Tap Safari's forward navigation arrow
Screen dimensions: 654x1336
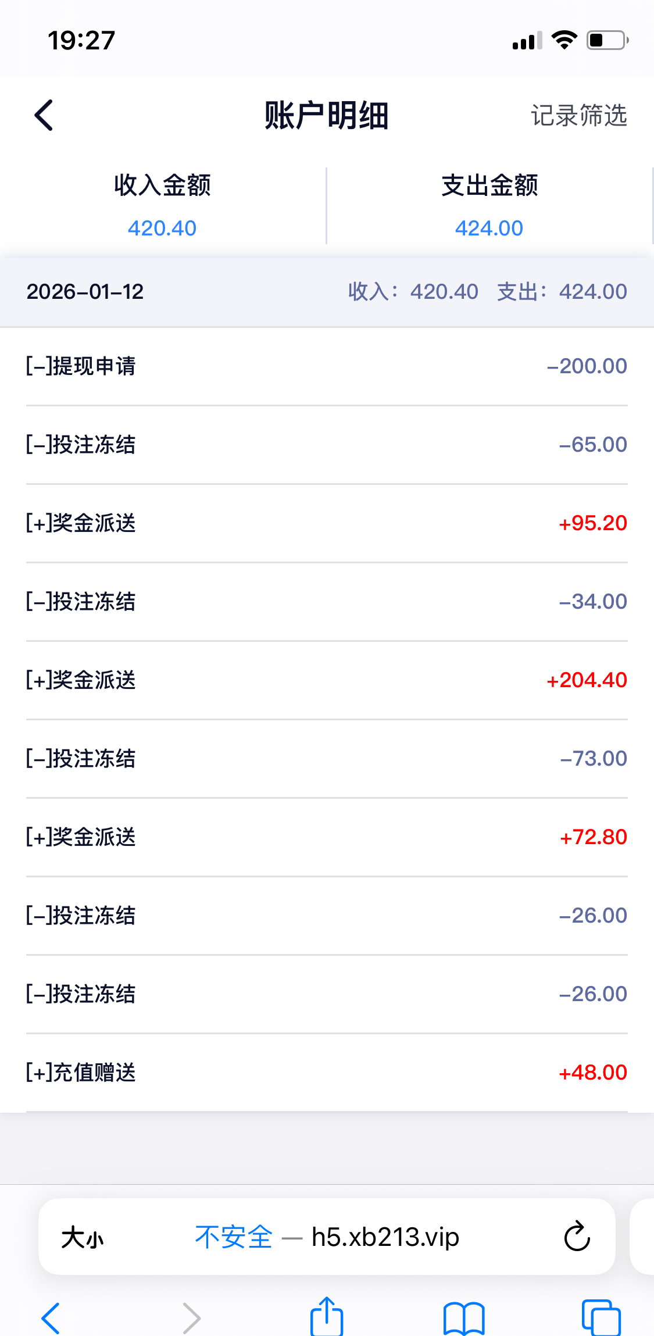coord(191,1317)
